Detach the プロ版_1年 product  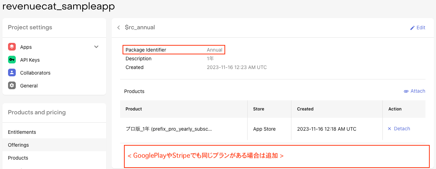399,129
